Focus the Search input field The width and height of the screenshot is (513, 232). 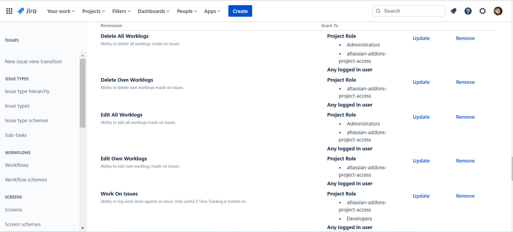[409, 11]
